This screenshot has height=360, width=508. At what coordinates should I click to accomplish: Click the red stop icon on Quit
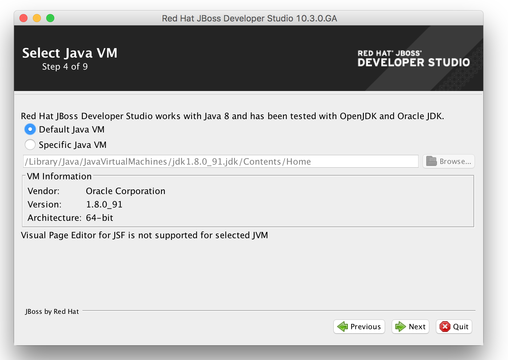[445, 327]
